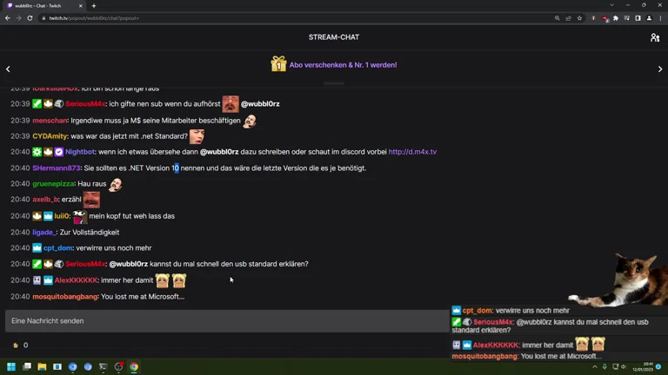Show hidden system tray icons
This screenshot has width=668, height=375.
[x=595, y=366]
